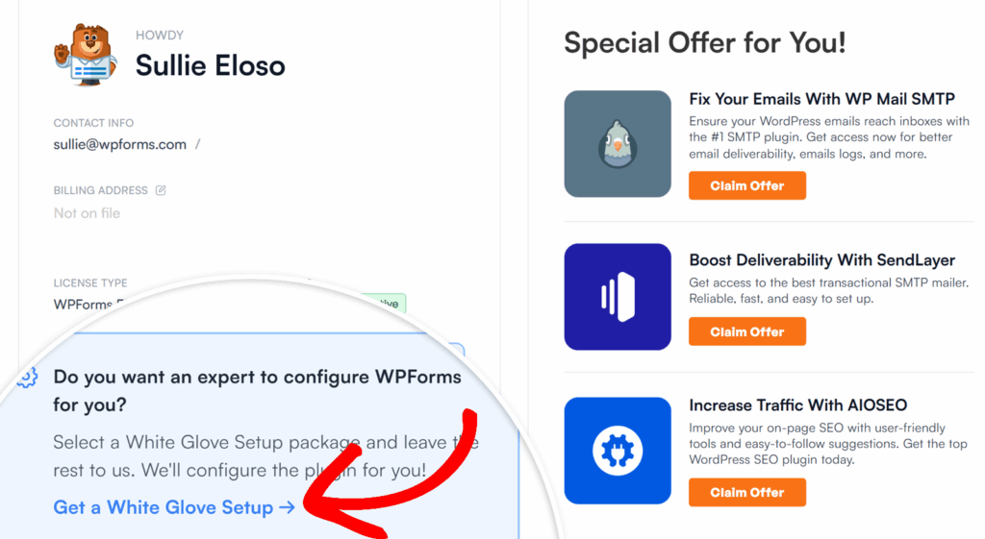Click the Sullie Eloso account name
This screenshot has width=985, height=539.
tap(210, 66)
